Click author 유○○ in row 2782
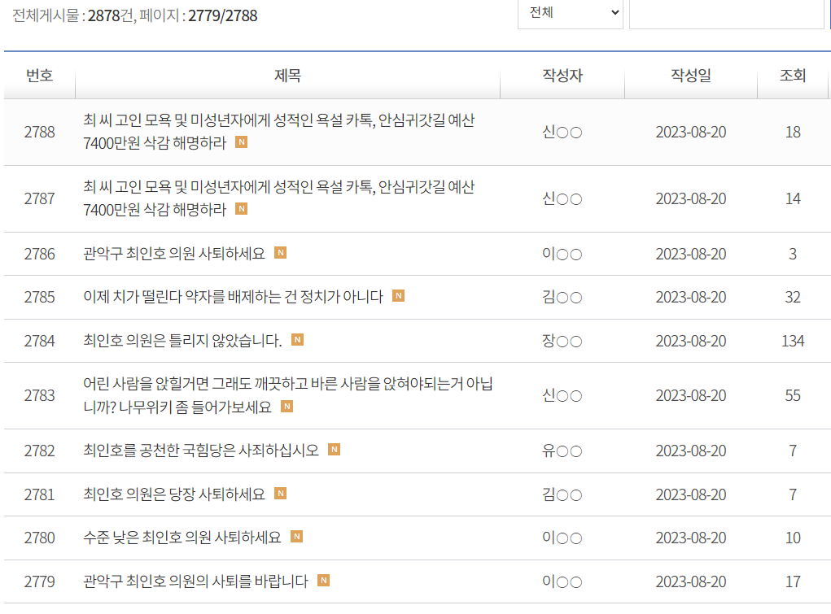 click(x=562, y=451)
